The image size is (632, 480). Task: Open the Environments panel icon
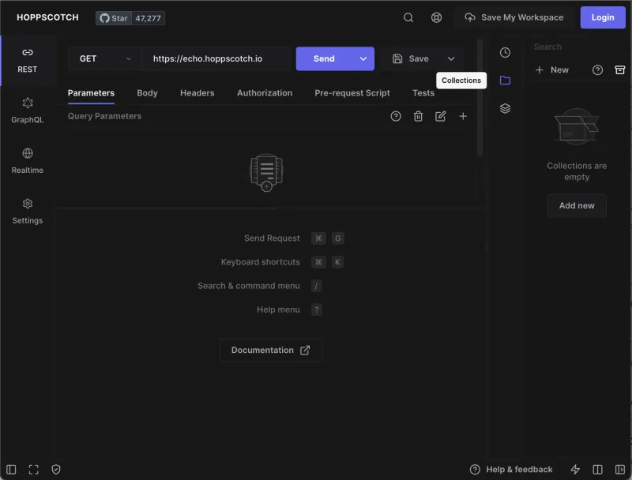tap(505, 108)
